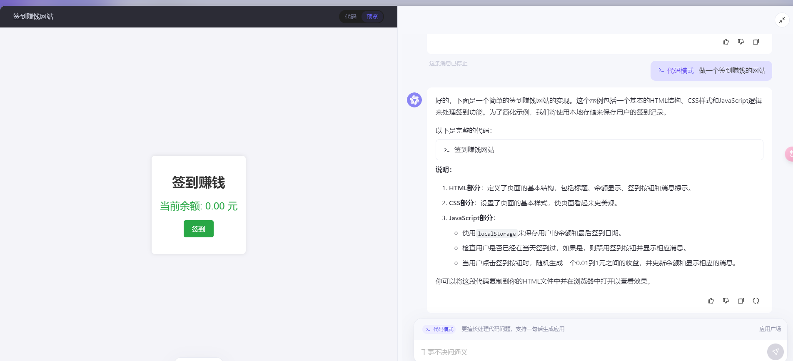Copy the previous message using upper copy icon
This screenshot has width=793, height=361.
756,42
